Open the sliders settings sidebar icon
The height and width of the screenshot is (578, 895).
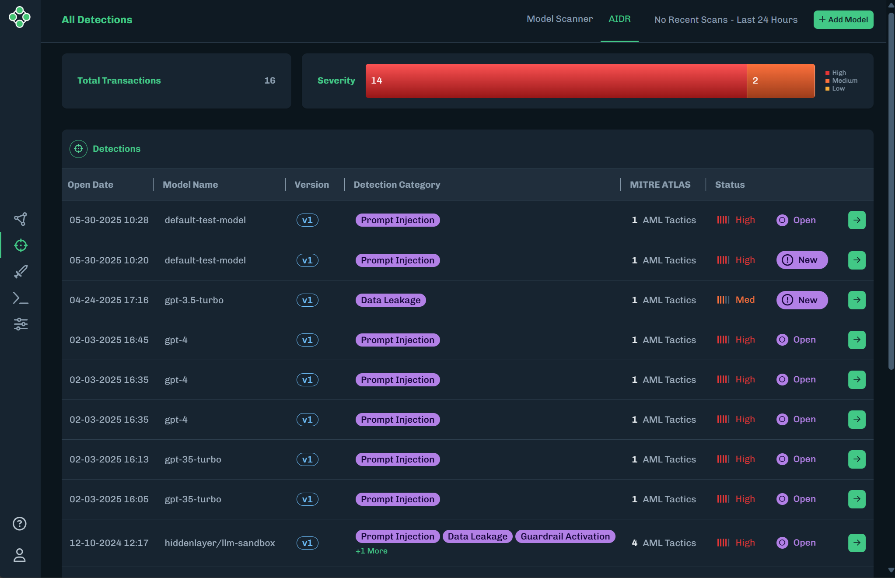(21, 324)
